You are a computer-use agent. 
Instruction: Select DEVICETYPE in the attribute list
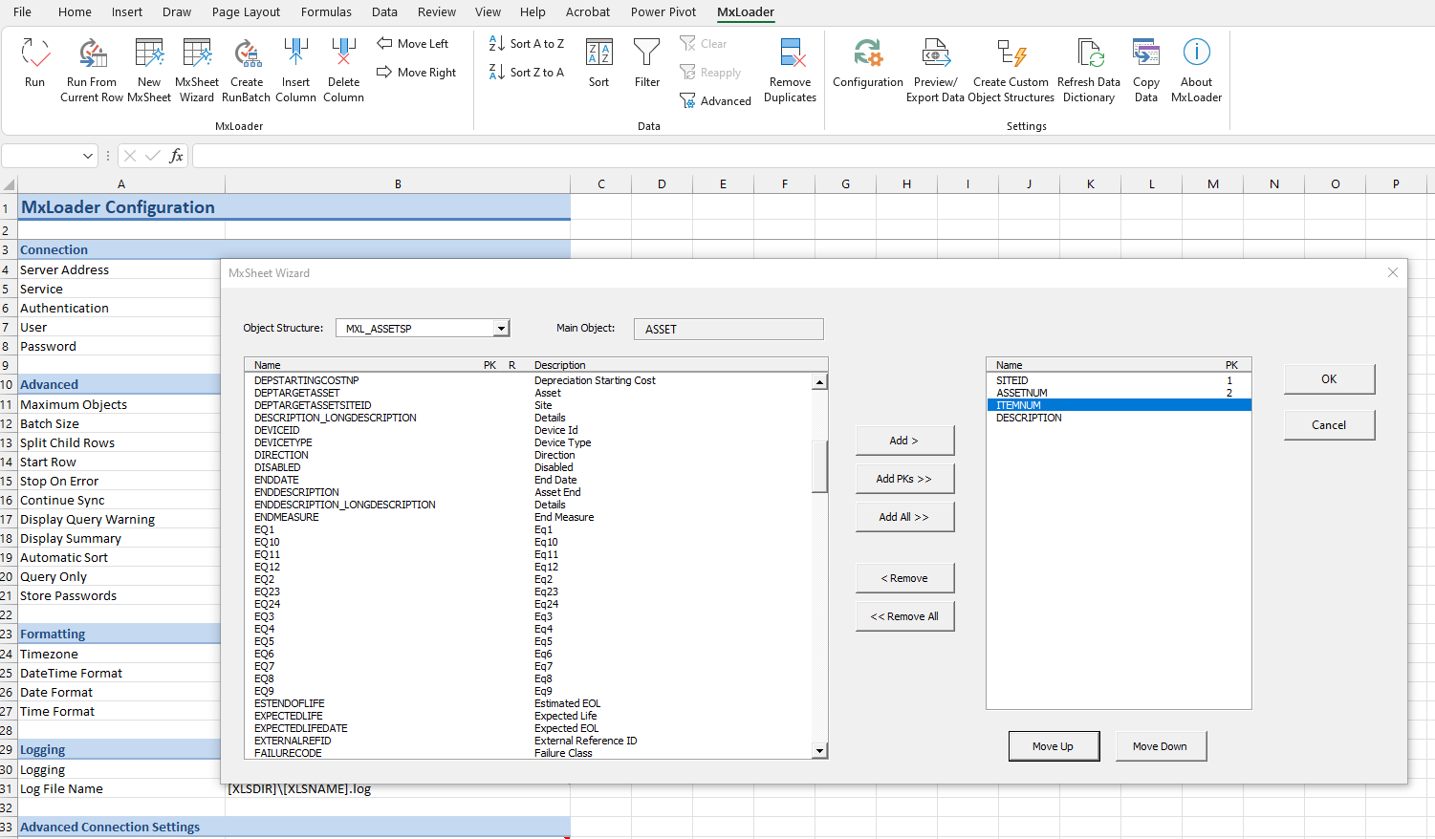[x=283, y=442]
